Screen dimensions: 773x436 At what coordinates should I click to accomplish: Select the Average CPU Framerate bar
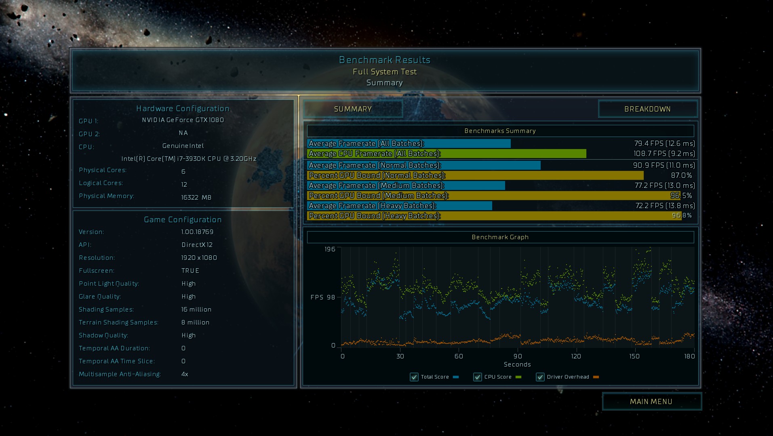click(446, 154)
